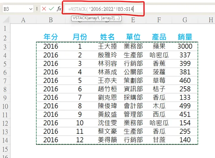
Task: Select the 策劃部 cell
Action: tap(133, 80)
